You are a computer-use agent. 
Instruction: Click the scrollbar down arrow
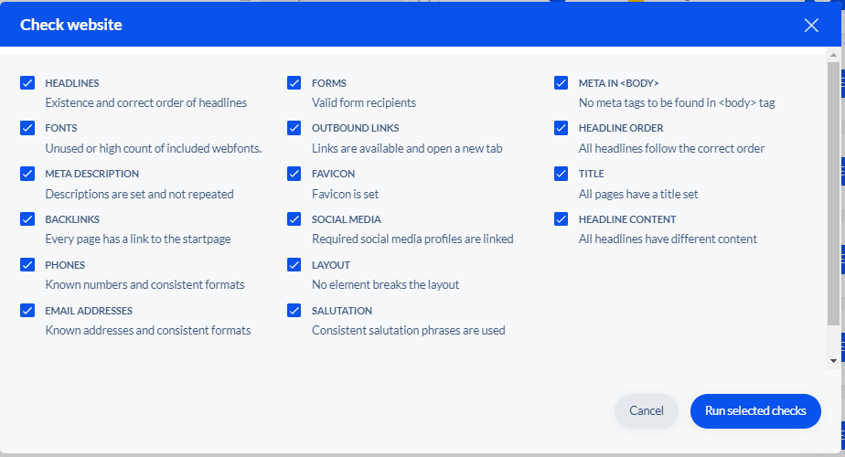[x=833, y=361]
